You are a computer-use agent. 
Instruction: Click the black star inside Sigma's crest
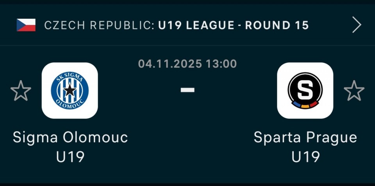point(70,91)
